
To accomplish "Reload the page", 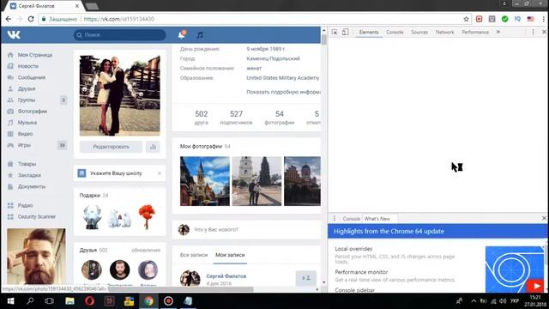I will coord(31,19).
